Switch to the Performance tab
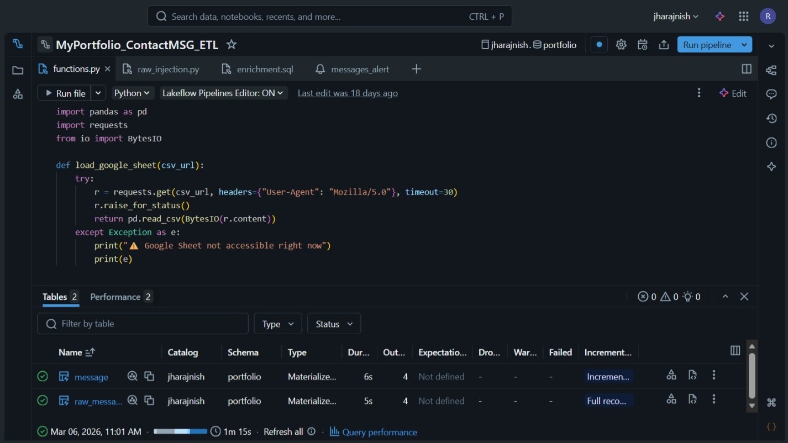The image size is (788, 443). [115, 297]
